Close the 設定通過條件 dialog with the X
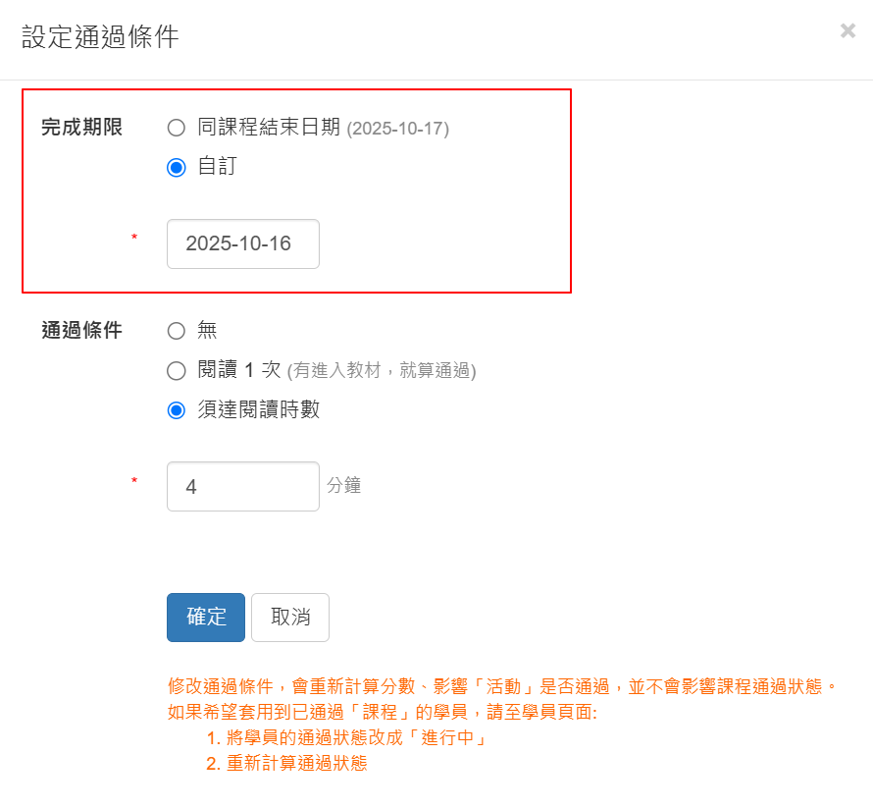This screenshot has width=873, height=808. (x=847, y=30)
